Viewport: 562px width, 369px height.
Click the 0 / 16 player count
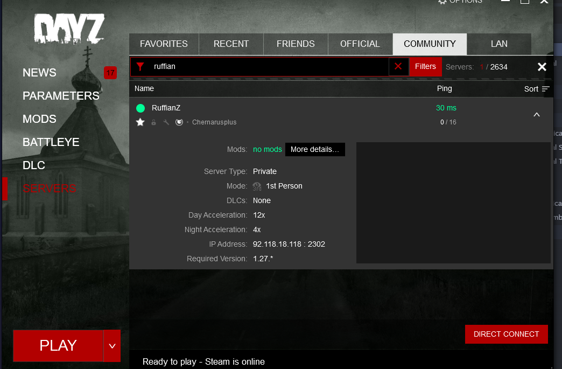[x=448, y=122]
